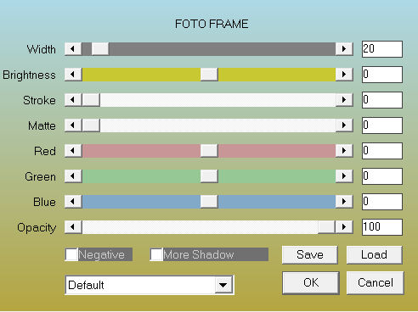This screenshot has width=418, height=312.
Task: Increase Matte using the right arrow
Action: point(344,125)
